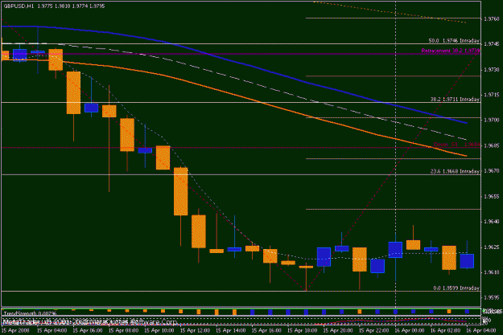Click the '15 Apr 20:00' time axis label
The image size is (503, 335).
pos(338,330)
